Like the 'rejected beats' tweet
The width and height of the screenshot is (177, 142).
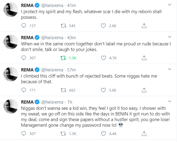click(x=103, y=90)
